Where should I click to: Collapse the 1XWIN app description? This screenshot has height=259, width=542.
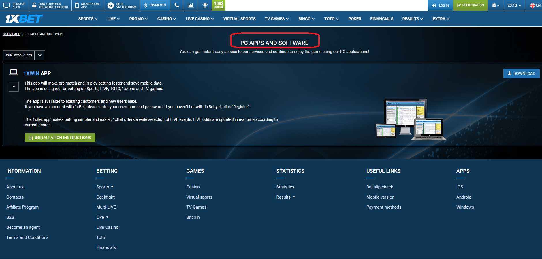(x=14, y=87)
